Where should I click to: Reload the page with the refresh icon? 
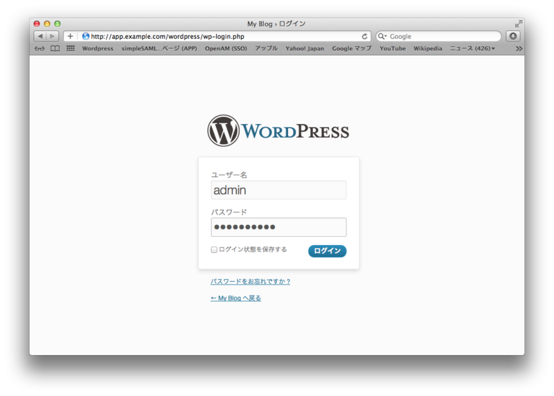click(364, 37)
